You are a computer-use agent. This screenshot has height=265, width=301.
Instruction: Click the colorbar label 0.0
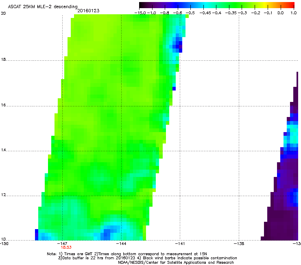[x=281, y=13]
